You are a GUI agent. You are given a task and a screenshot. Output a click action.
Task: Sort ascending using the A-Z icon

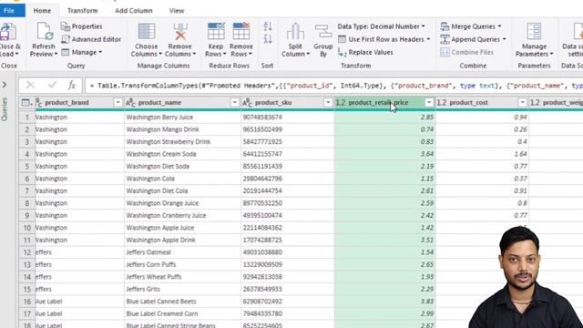point(268,26)
